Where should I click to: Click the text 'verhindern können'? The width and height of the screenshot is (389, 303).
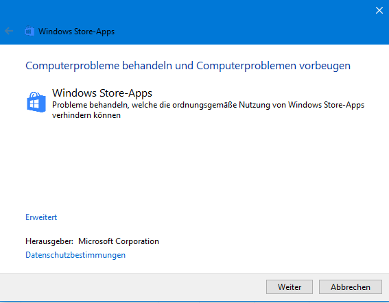[x=86, y=115]
